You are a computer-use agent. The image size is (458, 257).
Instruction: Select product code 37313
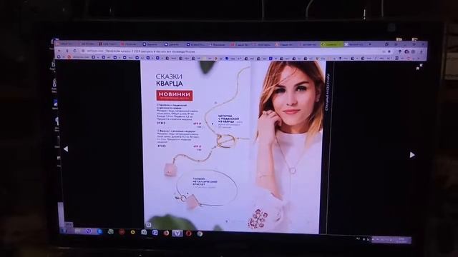(x=162, y=146)
